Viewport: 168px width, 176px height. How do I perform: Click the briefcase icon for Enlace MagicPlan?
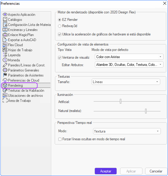click(x=5, y=35)
